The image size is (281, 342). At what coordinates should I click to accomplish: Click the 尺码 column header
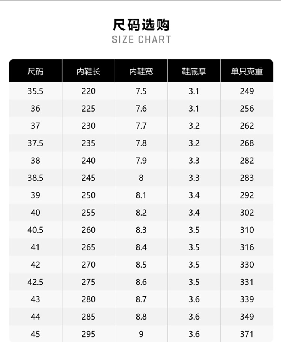point(35,71)
